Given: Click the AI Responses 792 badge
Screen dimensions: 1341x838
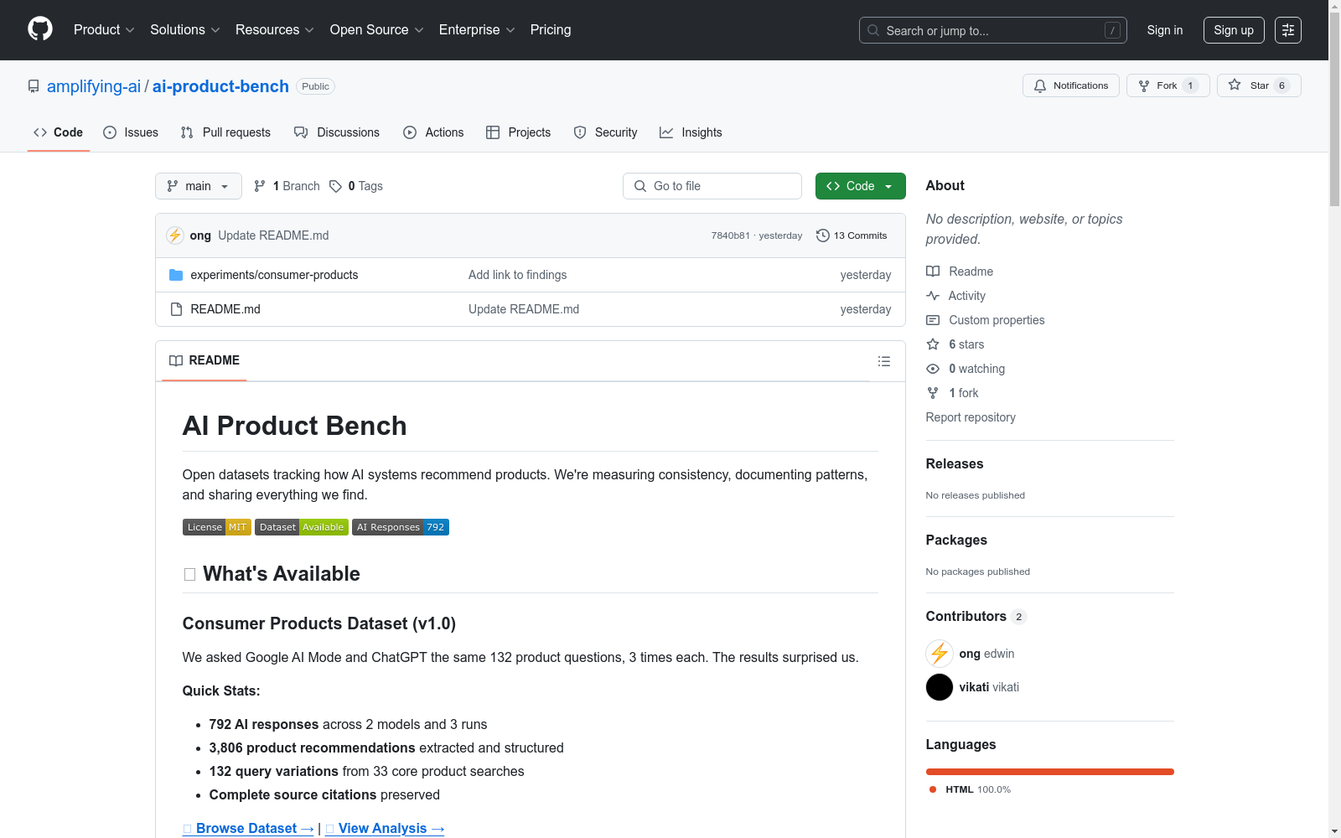Looking at the screenshot, I should click(x=401, y=527).
